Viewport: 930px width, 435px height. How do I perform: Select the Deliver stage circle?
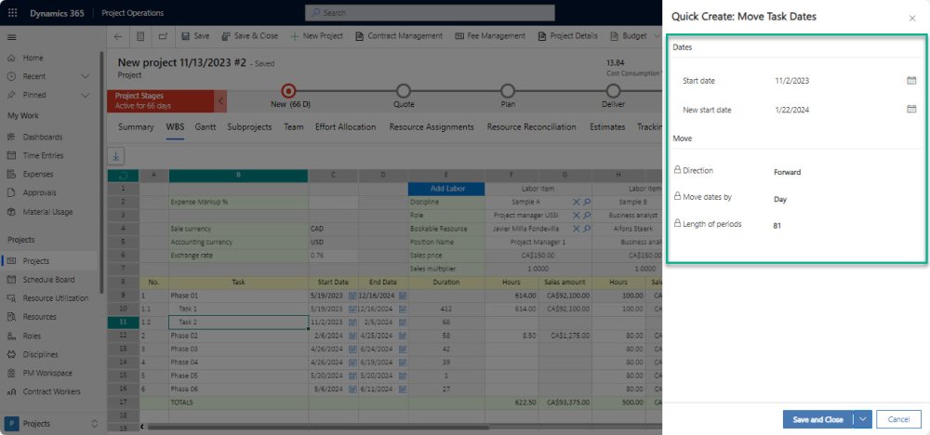point(614,91)
